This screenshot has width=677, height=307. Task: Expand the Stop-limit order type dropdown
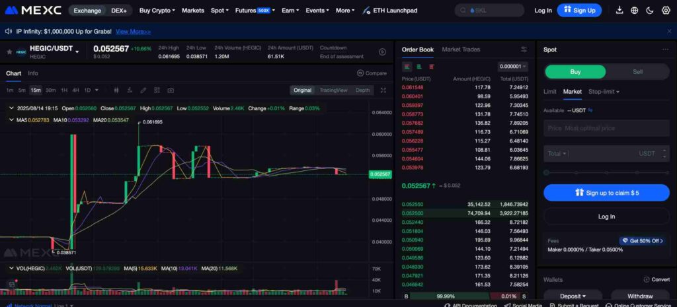coord(604,91)
